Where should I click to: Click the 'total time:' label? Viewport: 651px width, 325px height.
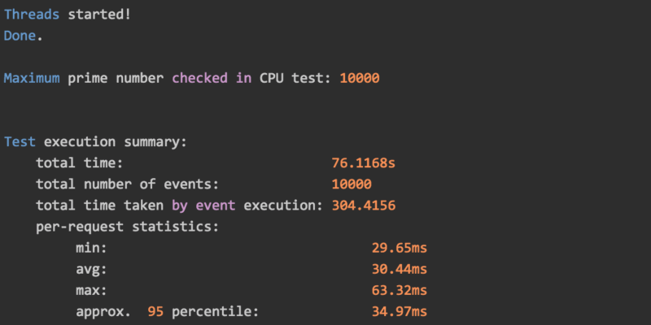point(79,163)
